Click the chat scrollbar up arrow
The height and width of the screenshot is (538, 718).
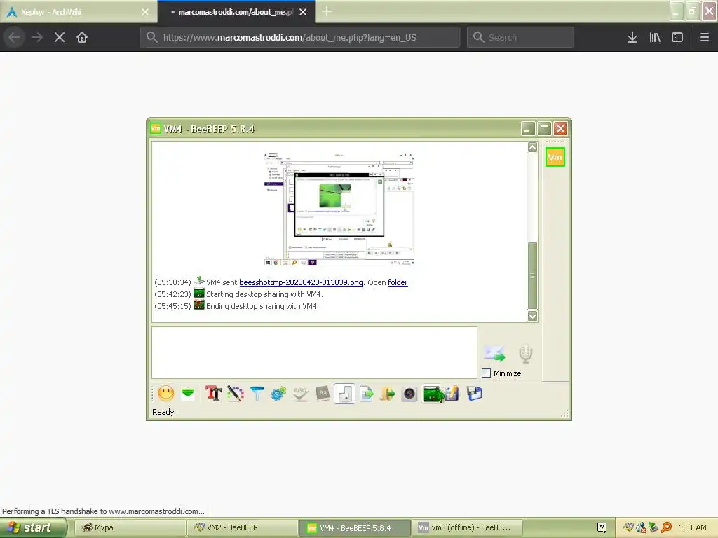pyautogui.click(x=533, y=147)
